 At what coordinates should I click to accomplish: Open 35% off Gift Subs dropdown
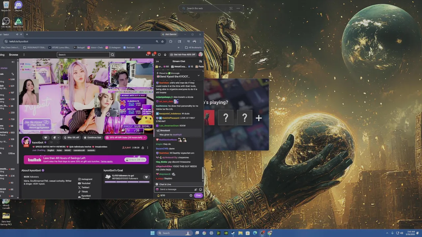126,138
